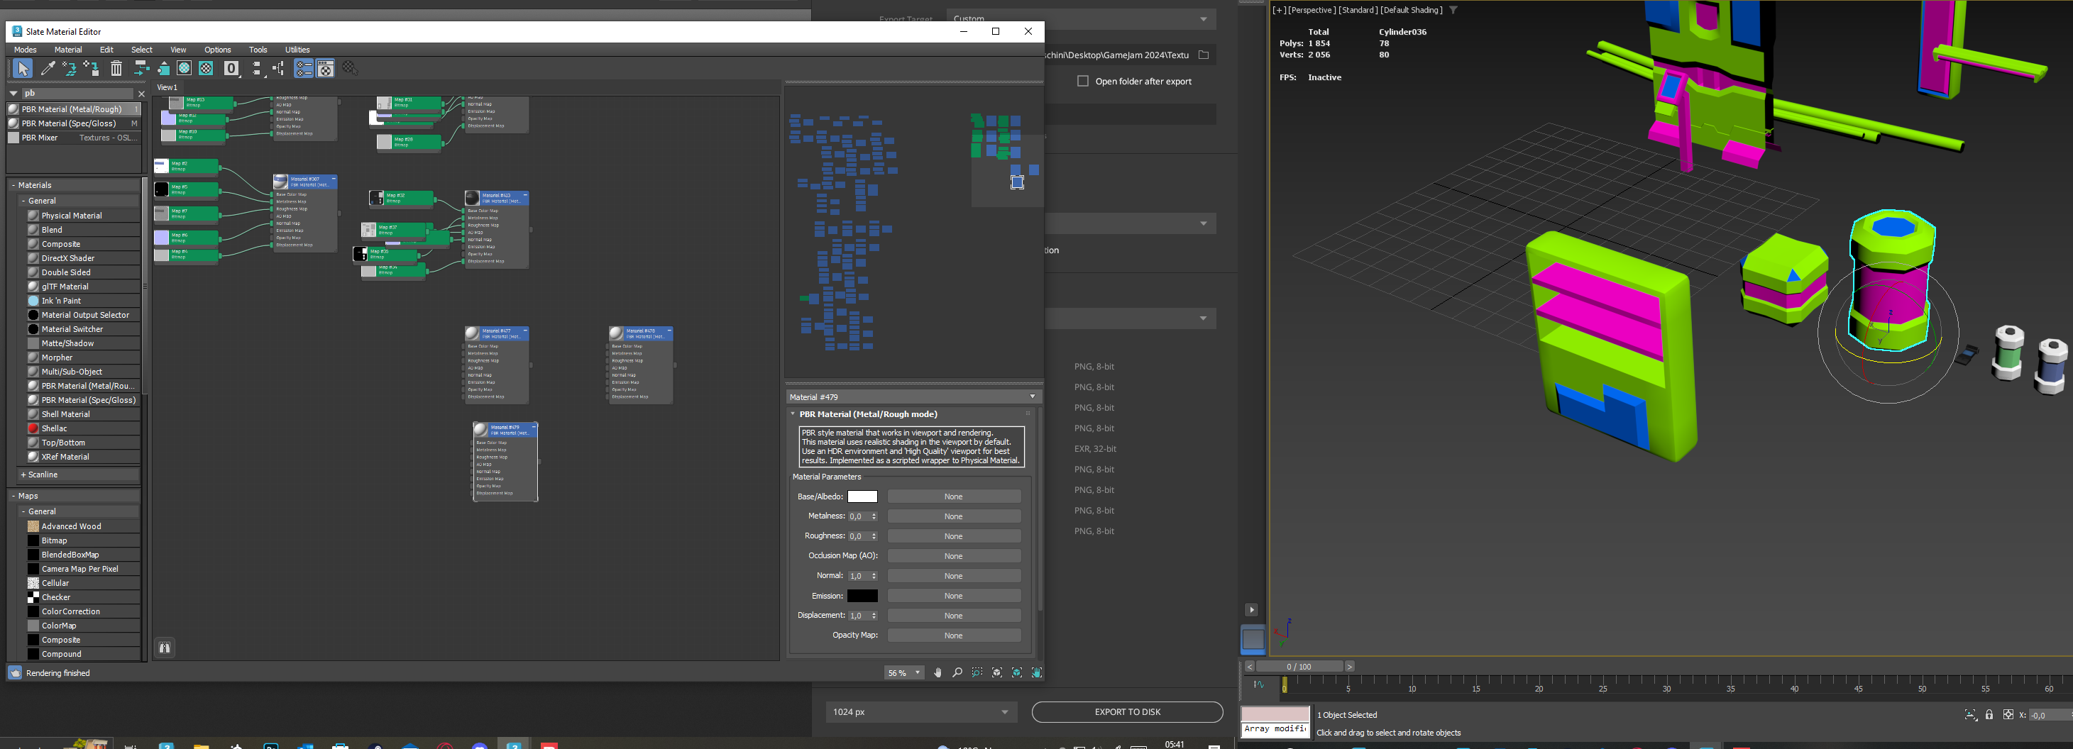This screenshot has height=749, width=2073.
Task: Click Select by Material icon
Action: 349,68
